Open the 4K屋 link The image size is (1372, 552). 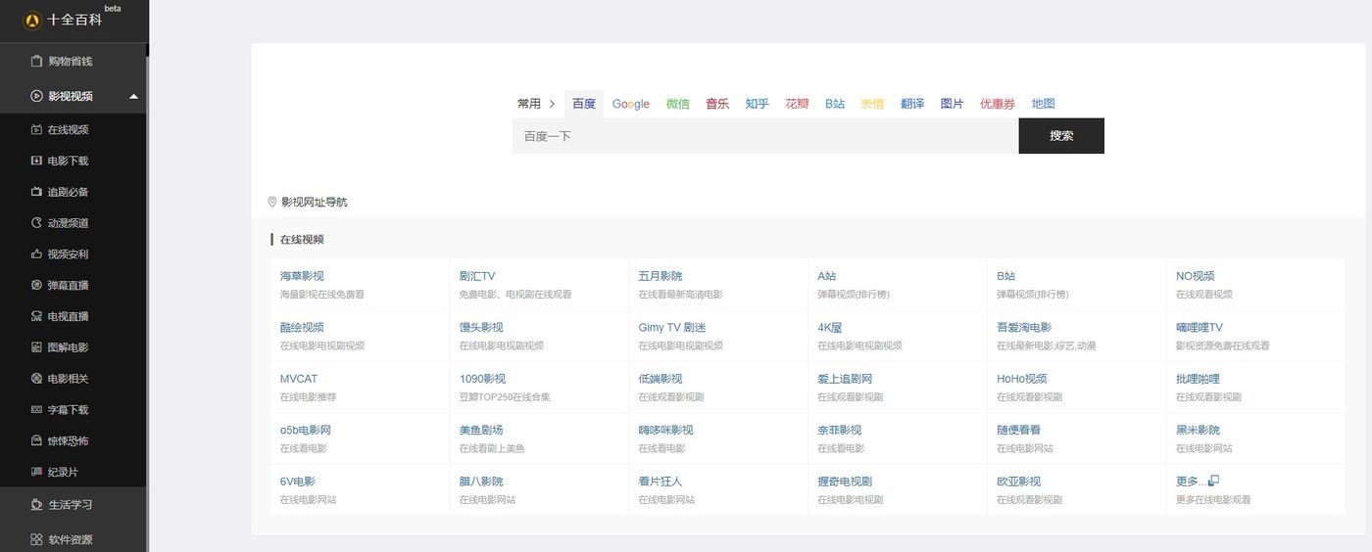coord(830,327)
